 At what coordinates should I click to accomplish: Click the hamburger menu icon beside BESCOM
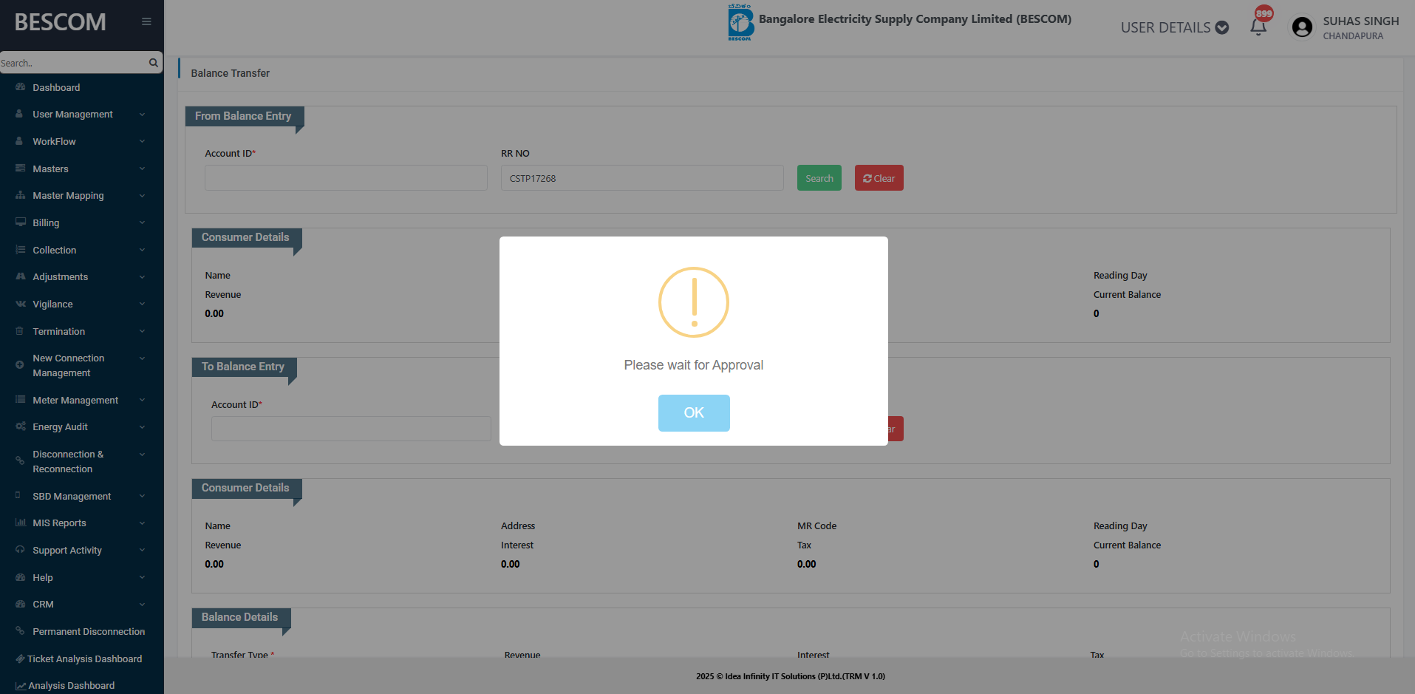[146, 21]
